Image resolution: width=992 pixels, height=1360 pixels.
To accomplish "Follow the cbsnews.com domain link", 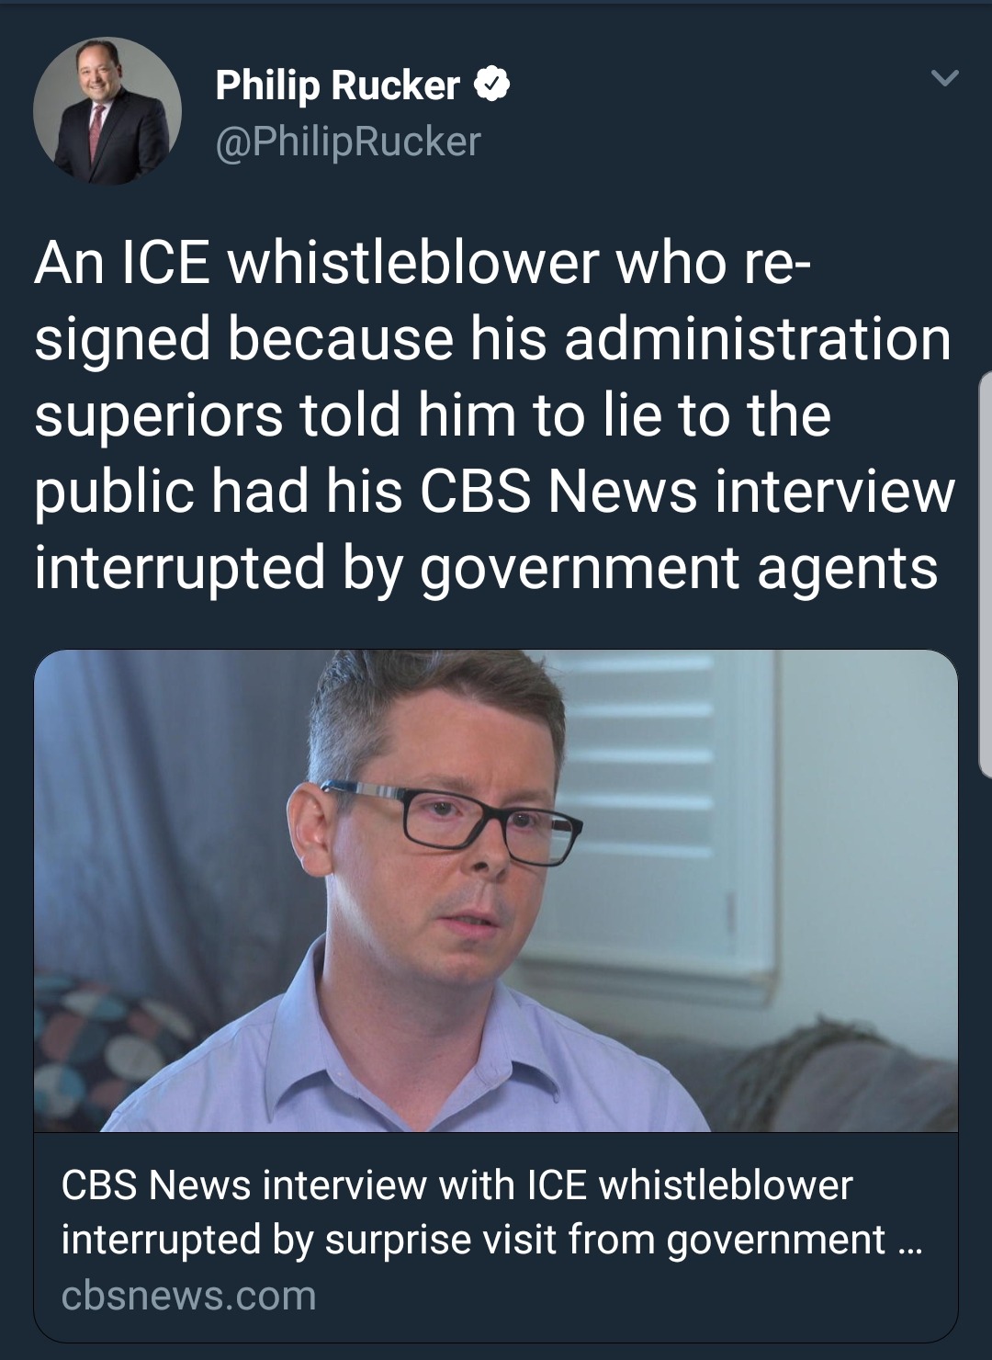I will [x=188, y=1296].
